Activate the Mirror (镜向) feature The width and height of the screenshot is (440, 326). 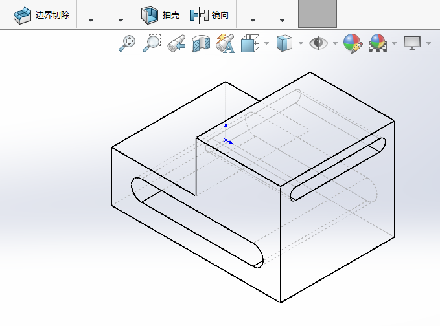click(x=199, y=14)
